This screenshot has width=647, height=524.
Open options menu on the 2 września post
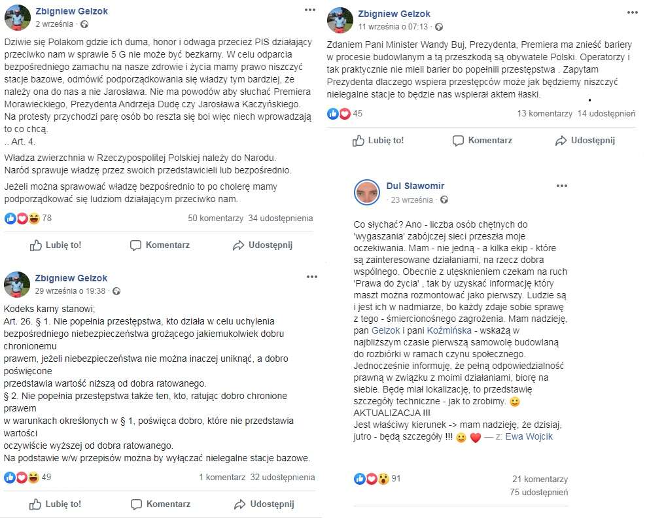[x=311, y=10]
